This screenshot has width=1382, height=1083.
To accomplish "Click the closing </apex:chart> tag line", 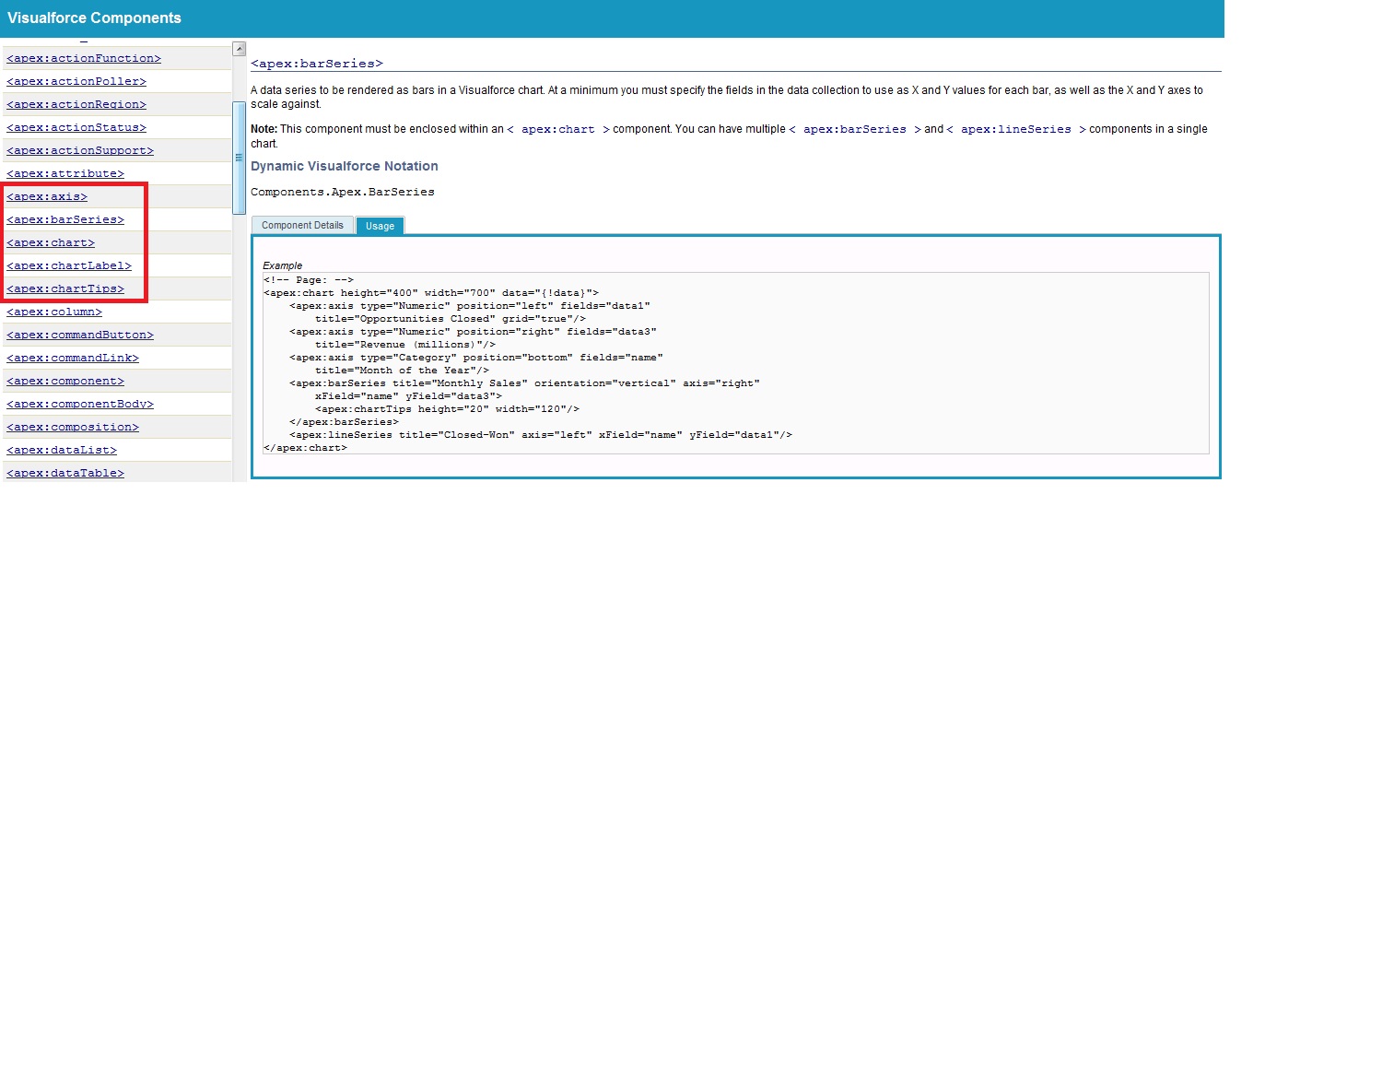I will (305, 447).
